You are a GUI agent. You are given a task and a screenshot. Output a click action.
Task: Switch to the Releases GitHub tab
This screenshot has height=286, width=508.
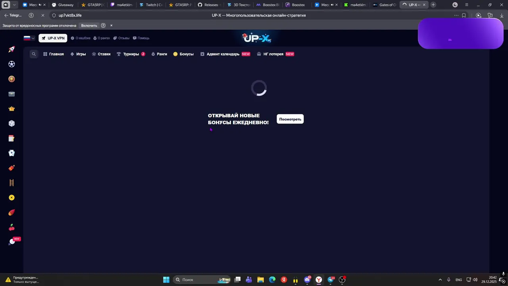click(209, 5)
